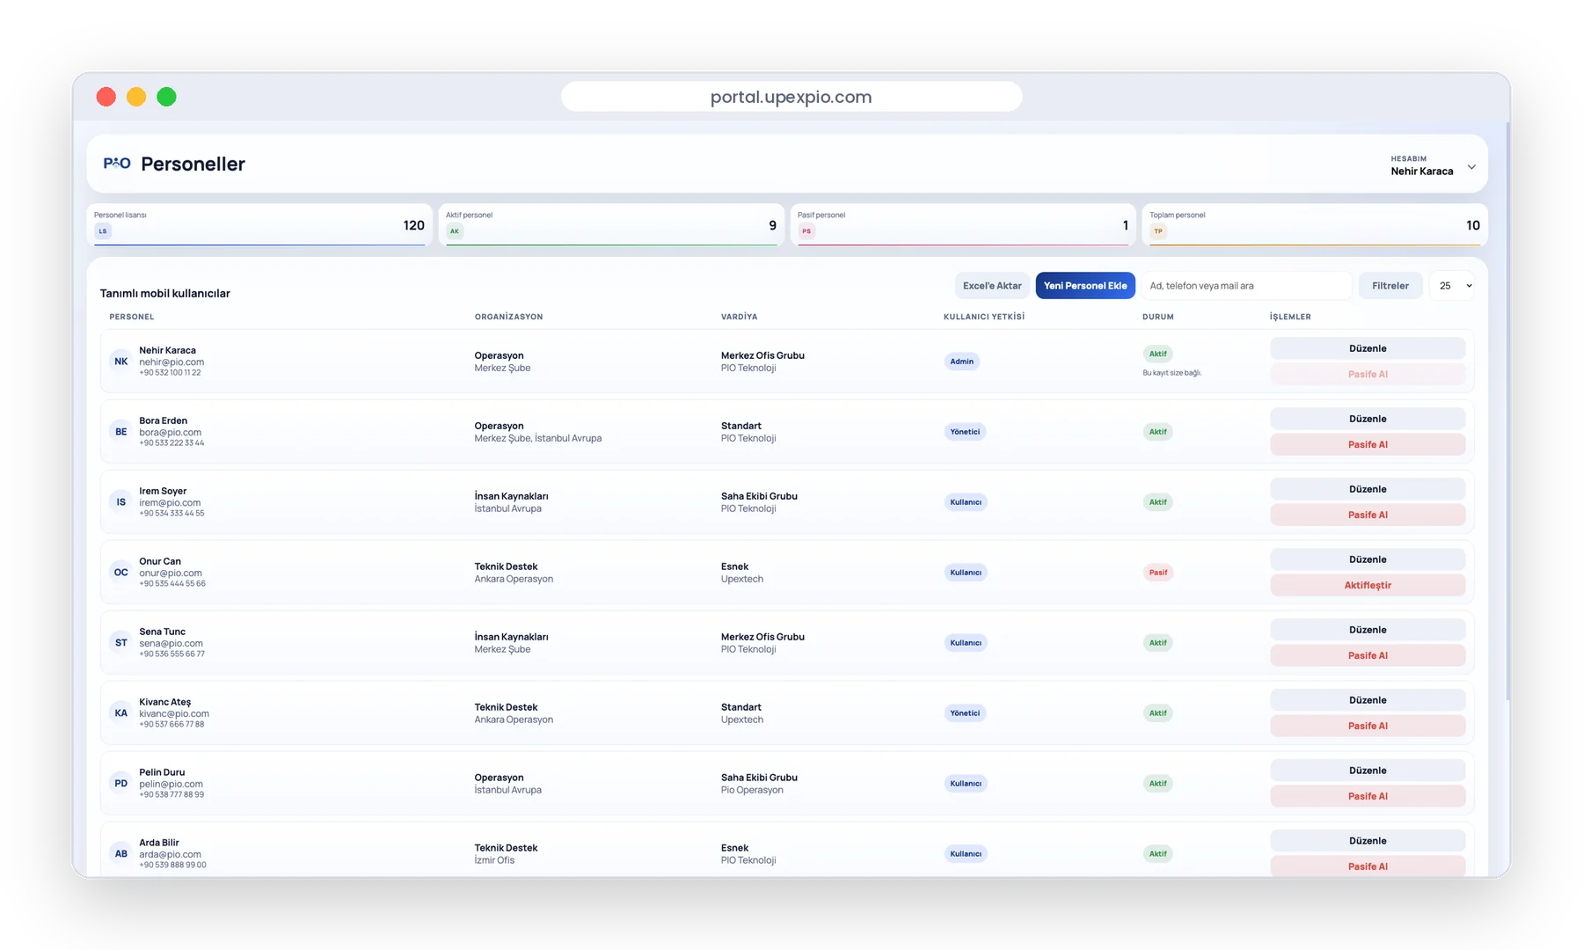This screenshot has width=1583, height=950.
Task: Click the IS avatar for Irem Soyer
Action: point(121,502)
